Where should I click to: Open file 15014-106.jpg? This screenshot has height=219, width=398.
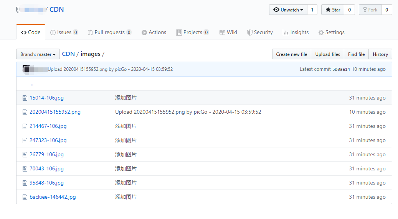(47, 98)
